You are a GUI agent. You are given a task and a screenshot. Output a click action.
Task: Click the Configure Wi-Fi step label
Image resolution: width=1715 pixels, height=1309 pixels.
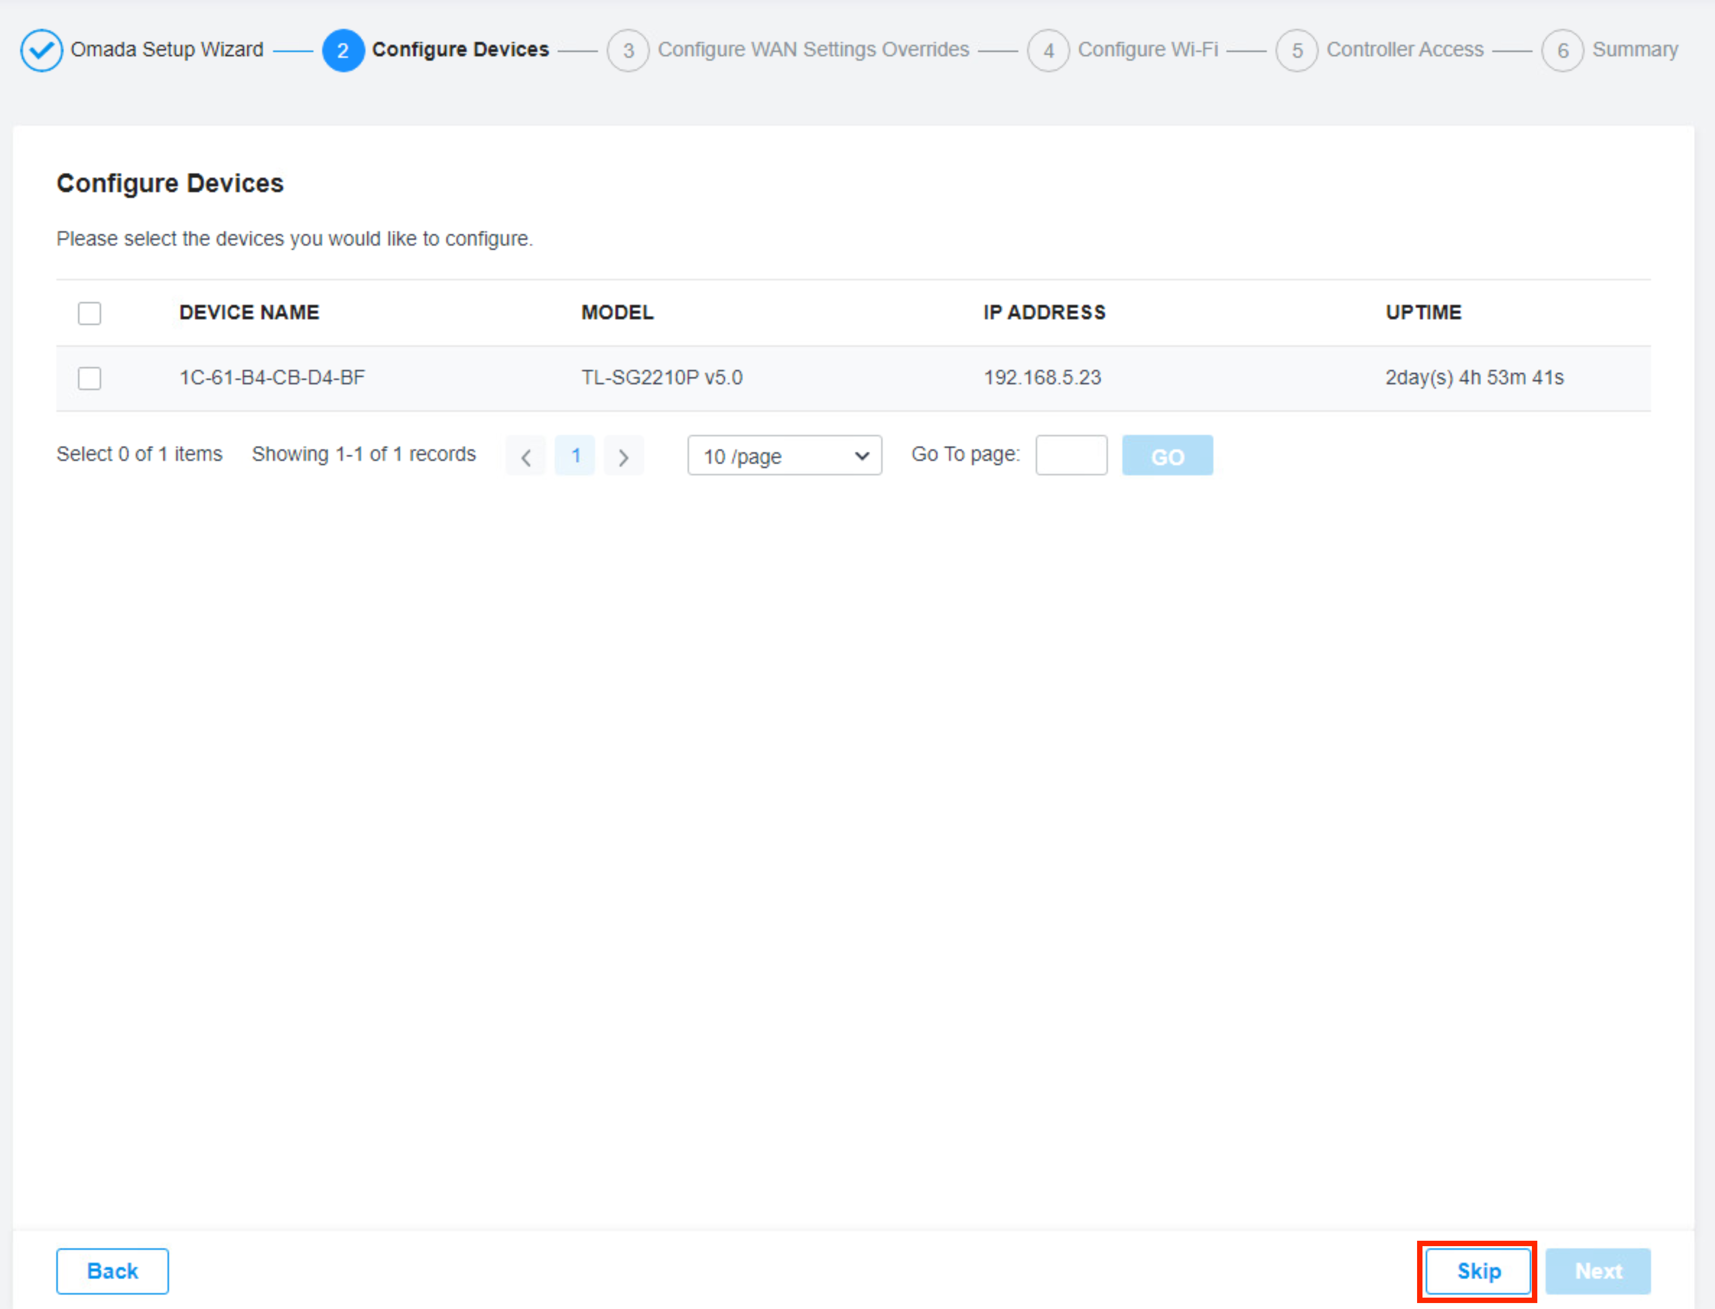(x=1147, y=50)
